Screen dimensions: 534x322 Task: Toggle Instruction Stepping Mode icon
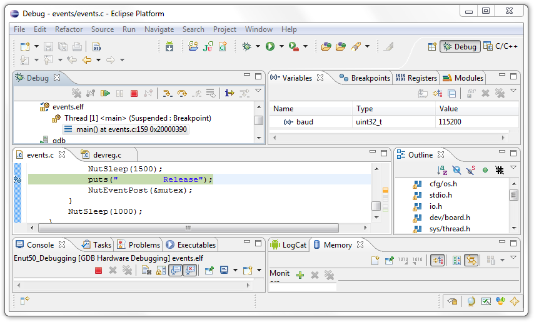tap(229, 93)
